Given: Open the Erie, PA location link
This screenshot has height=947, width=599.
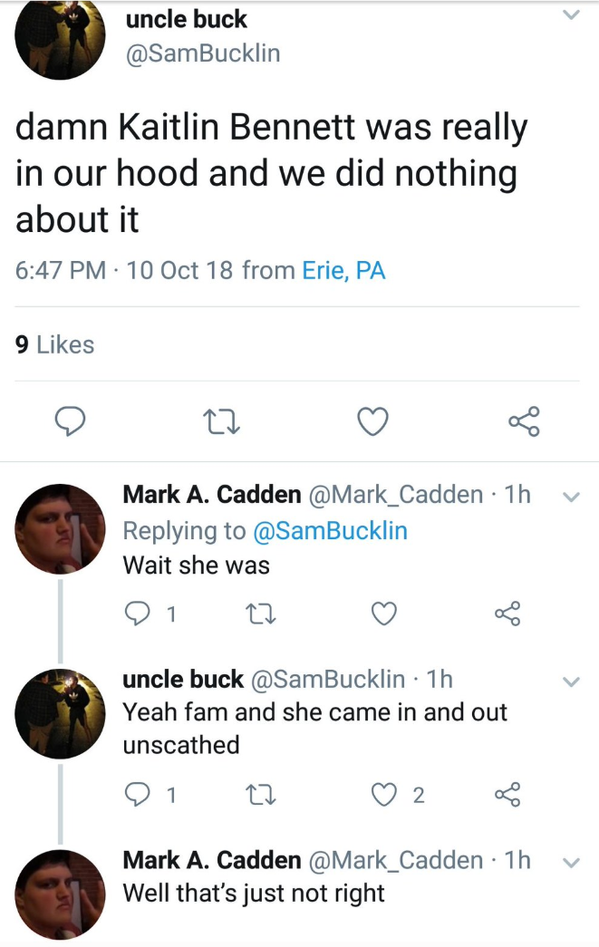Looking at the screenshot, I should [x=343, y=270].
